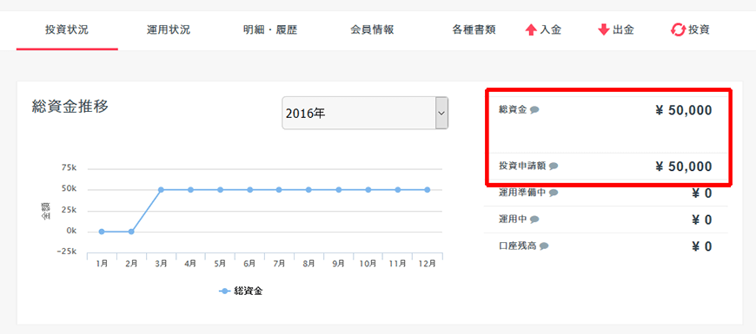Go to the 会員情報 tab
Image resolution: width=756 pixels, height=334 pixels.
coord(372,29)
